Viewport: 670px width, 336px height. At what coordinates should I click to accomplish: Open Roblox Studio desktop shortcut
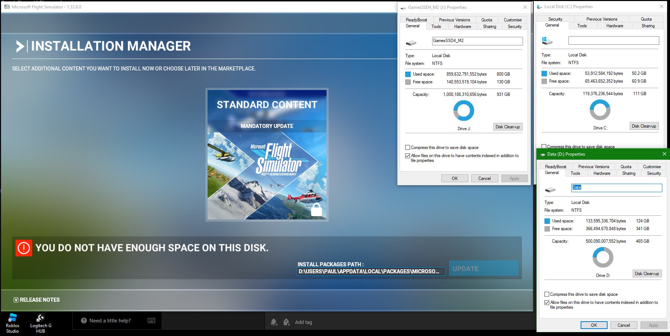[13, 323]
